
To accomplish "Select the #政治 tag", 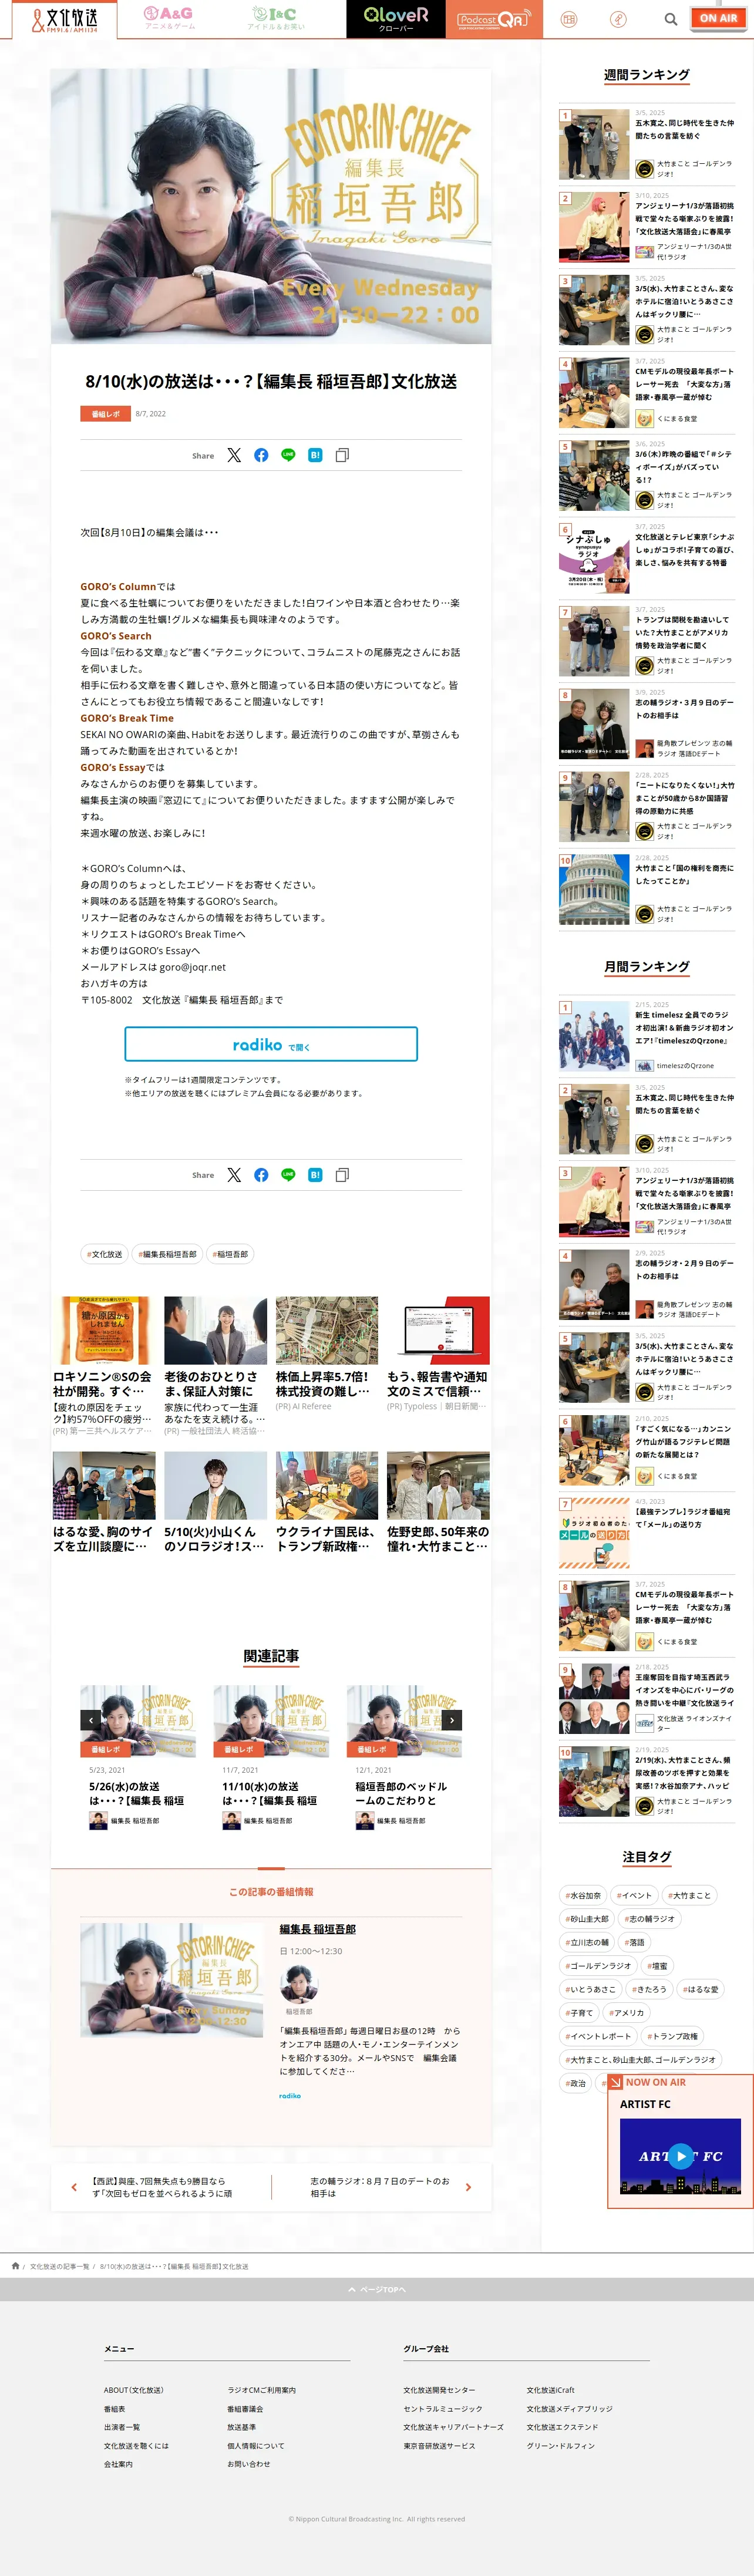I will point(575,2083).
